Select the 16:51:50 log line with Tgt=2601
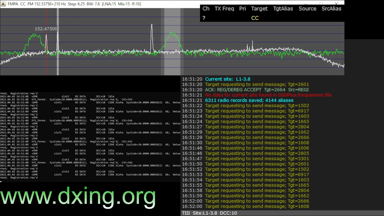The width and height of the screenshot is (384, 216). click(245, 164)
